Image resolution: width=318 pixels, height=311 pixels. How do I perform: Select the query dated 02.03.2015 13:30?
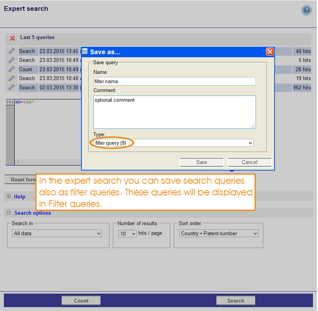tap(59, 88)
